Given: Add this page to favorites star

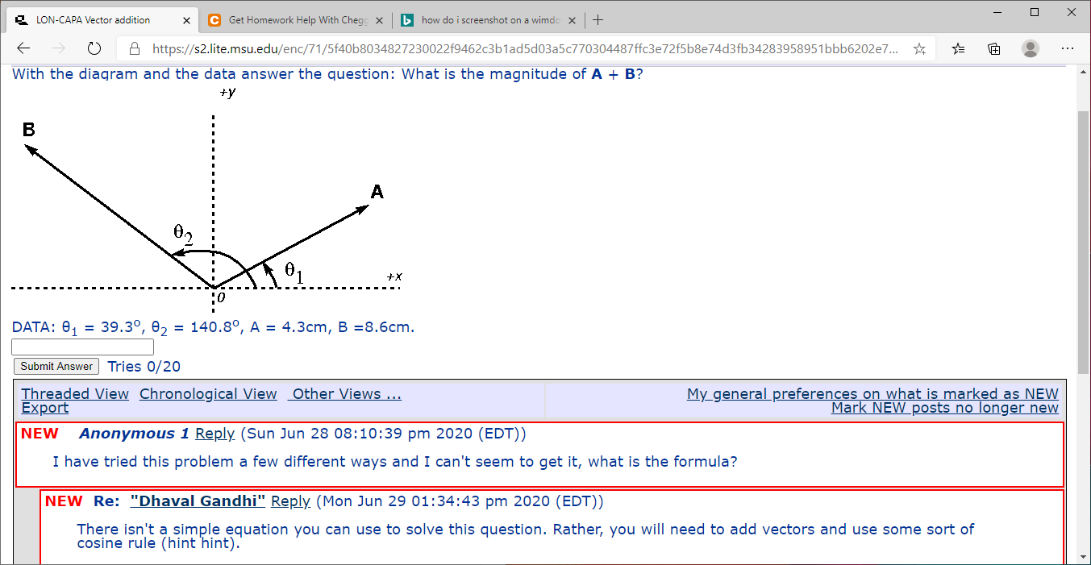Looking at the screenshot, I should click(919, 48).
